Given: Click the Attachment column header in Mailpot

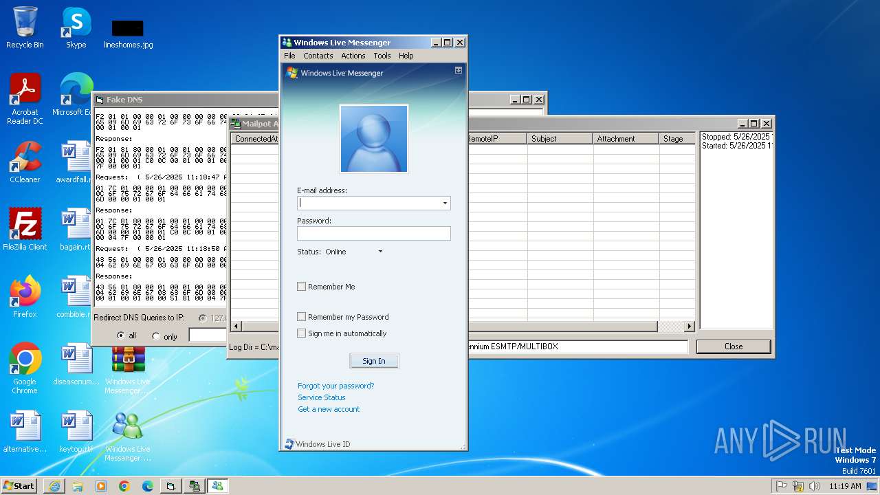Looking at the screenshot, I should pos(626,139).
